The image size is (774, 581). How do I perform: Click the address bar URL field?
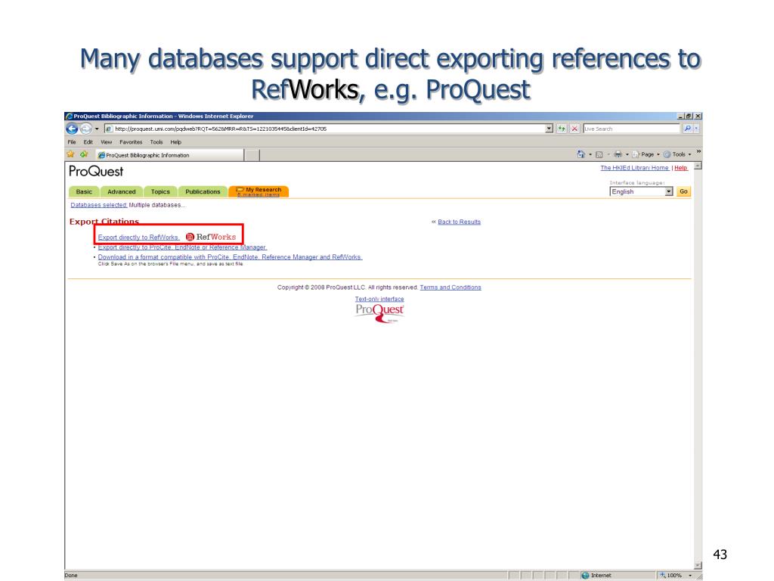pos(324,129)
